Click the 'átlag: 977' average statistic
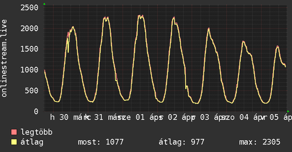 182,142
